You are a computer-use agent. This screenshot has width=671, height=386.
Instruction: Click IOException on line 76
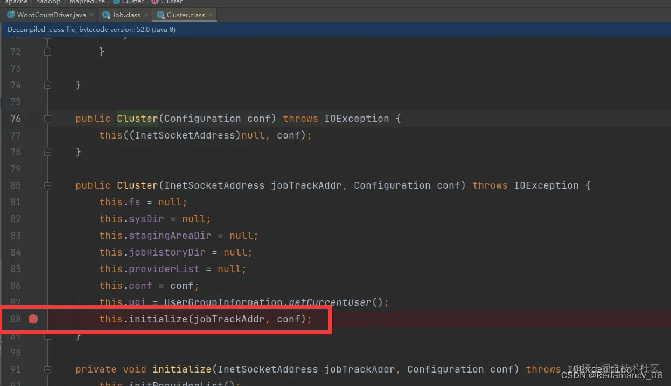tap(357, 119)
